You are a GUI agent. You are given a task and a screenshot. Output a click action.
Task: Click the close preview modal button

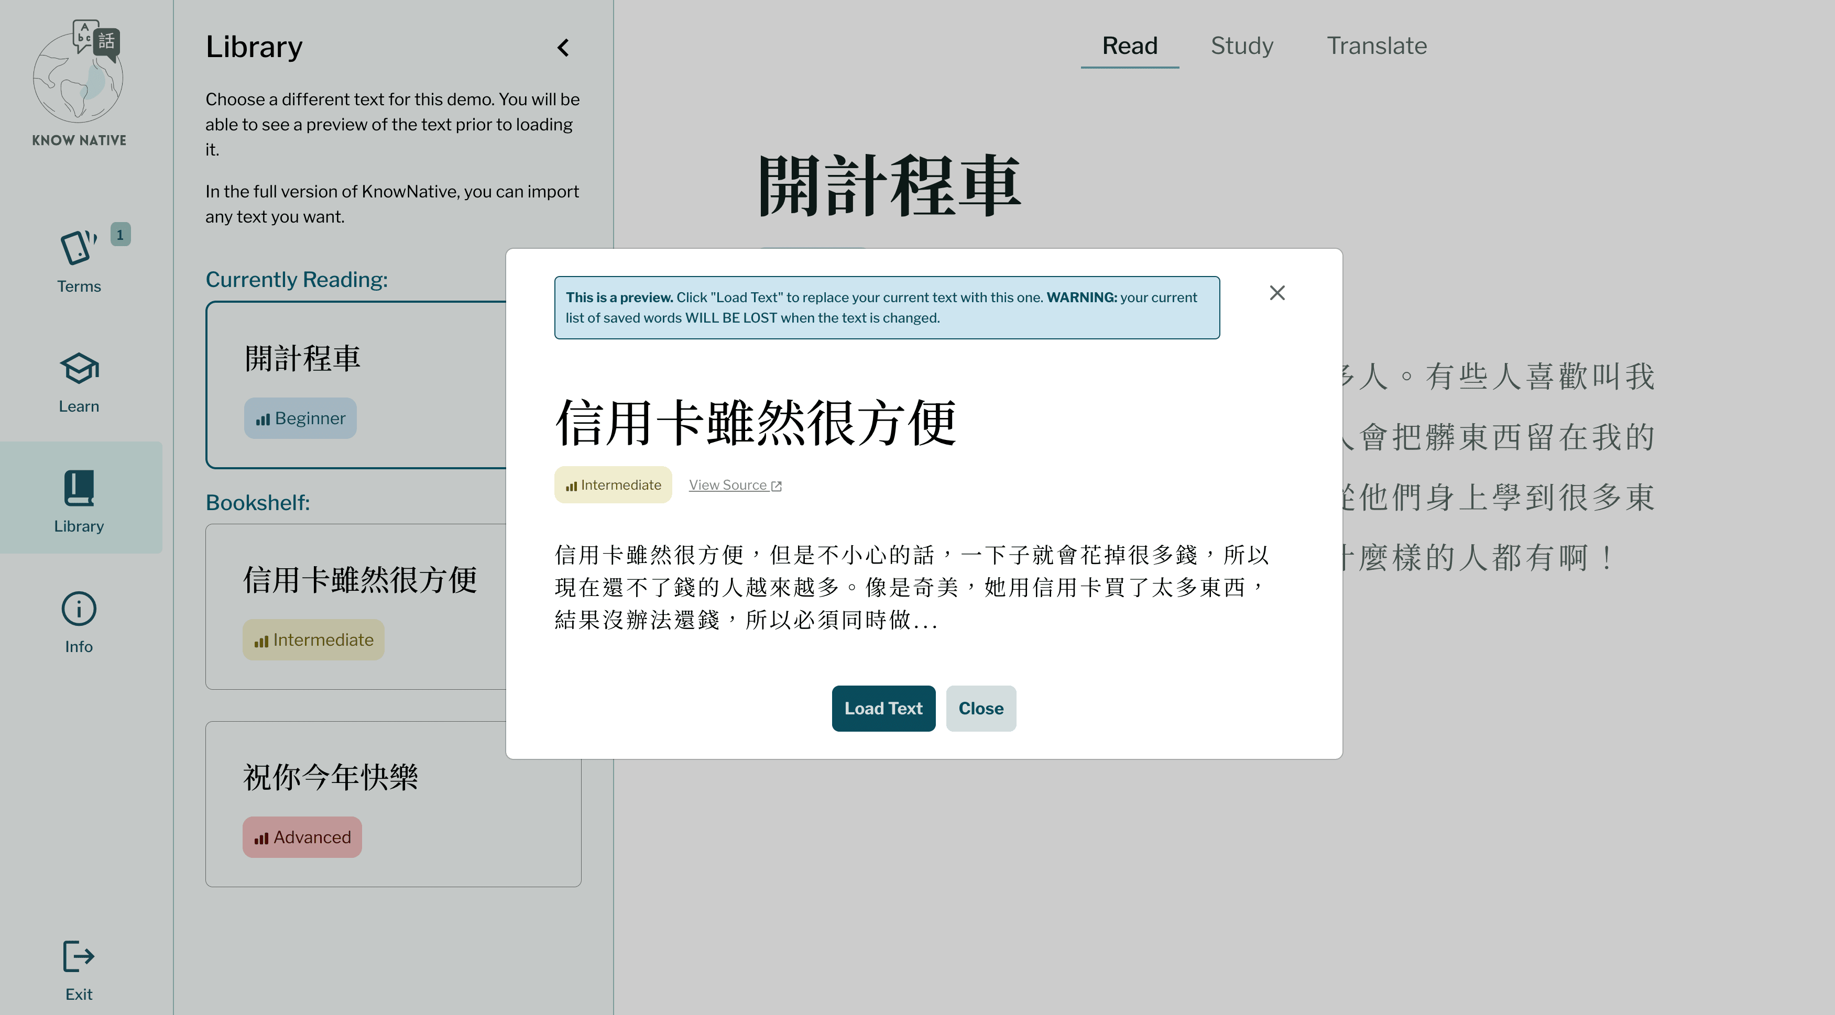1276,292
